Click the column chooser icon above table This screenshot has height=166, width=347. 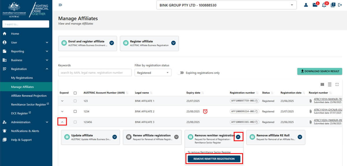point(322,84)
